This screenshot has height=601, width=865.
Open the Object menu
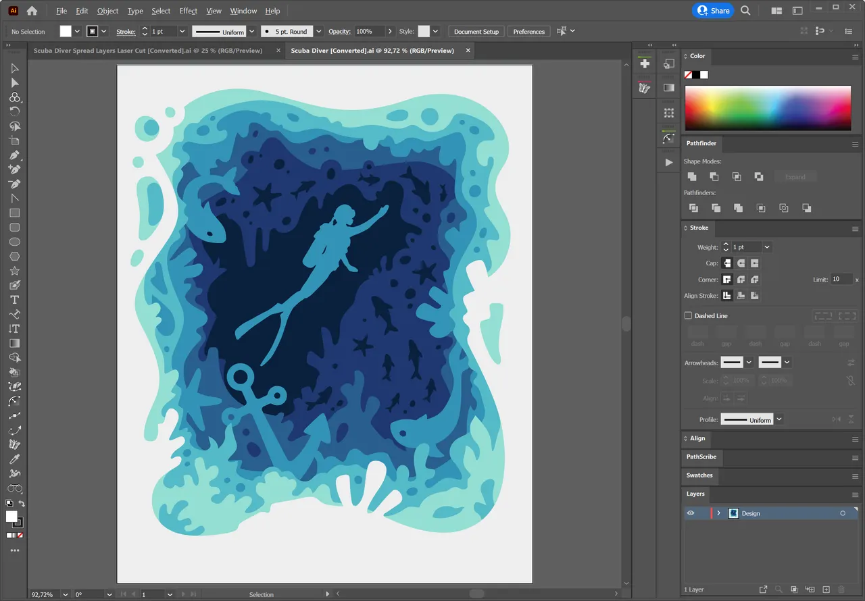pos(107,11)
